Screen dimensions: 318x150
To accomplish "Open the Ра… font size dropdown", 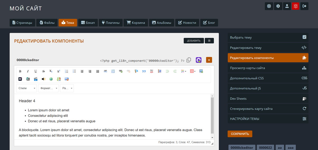I will (67, 88).
